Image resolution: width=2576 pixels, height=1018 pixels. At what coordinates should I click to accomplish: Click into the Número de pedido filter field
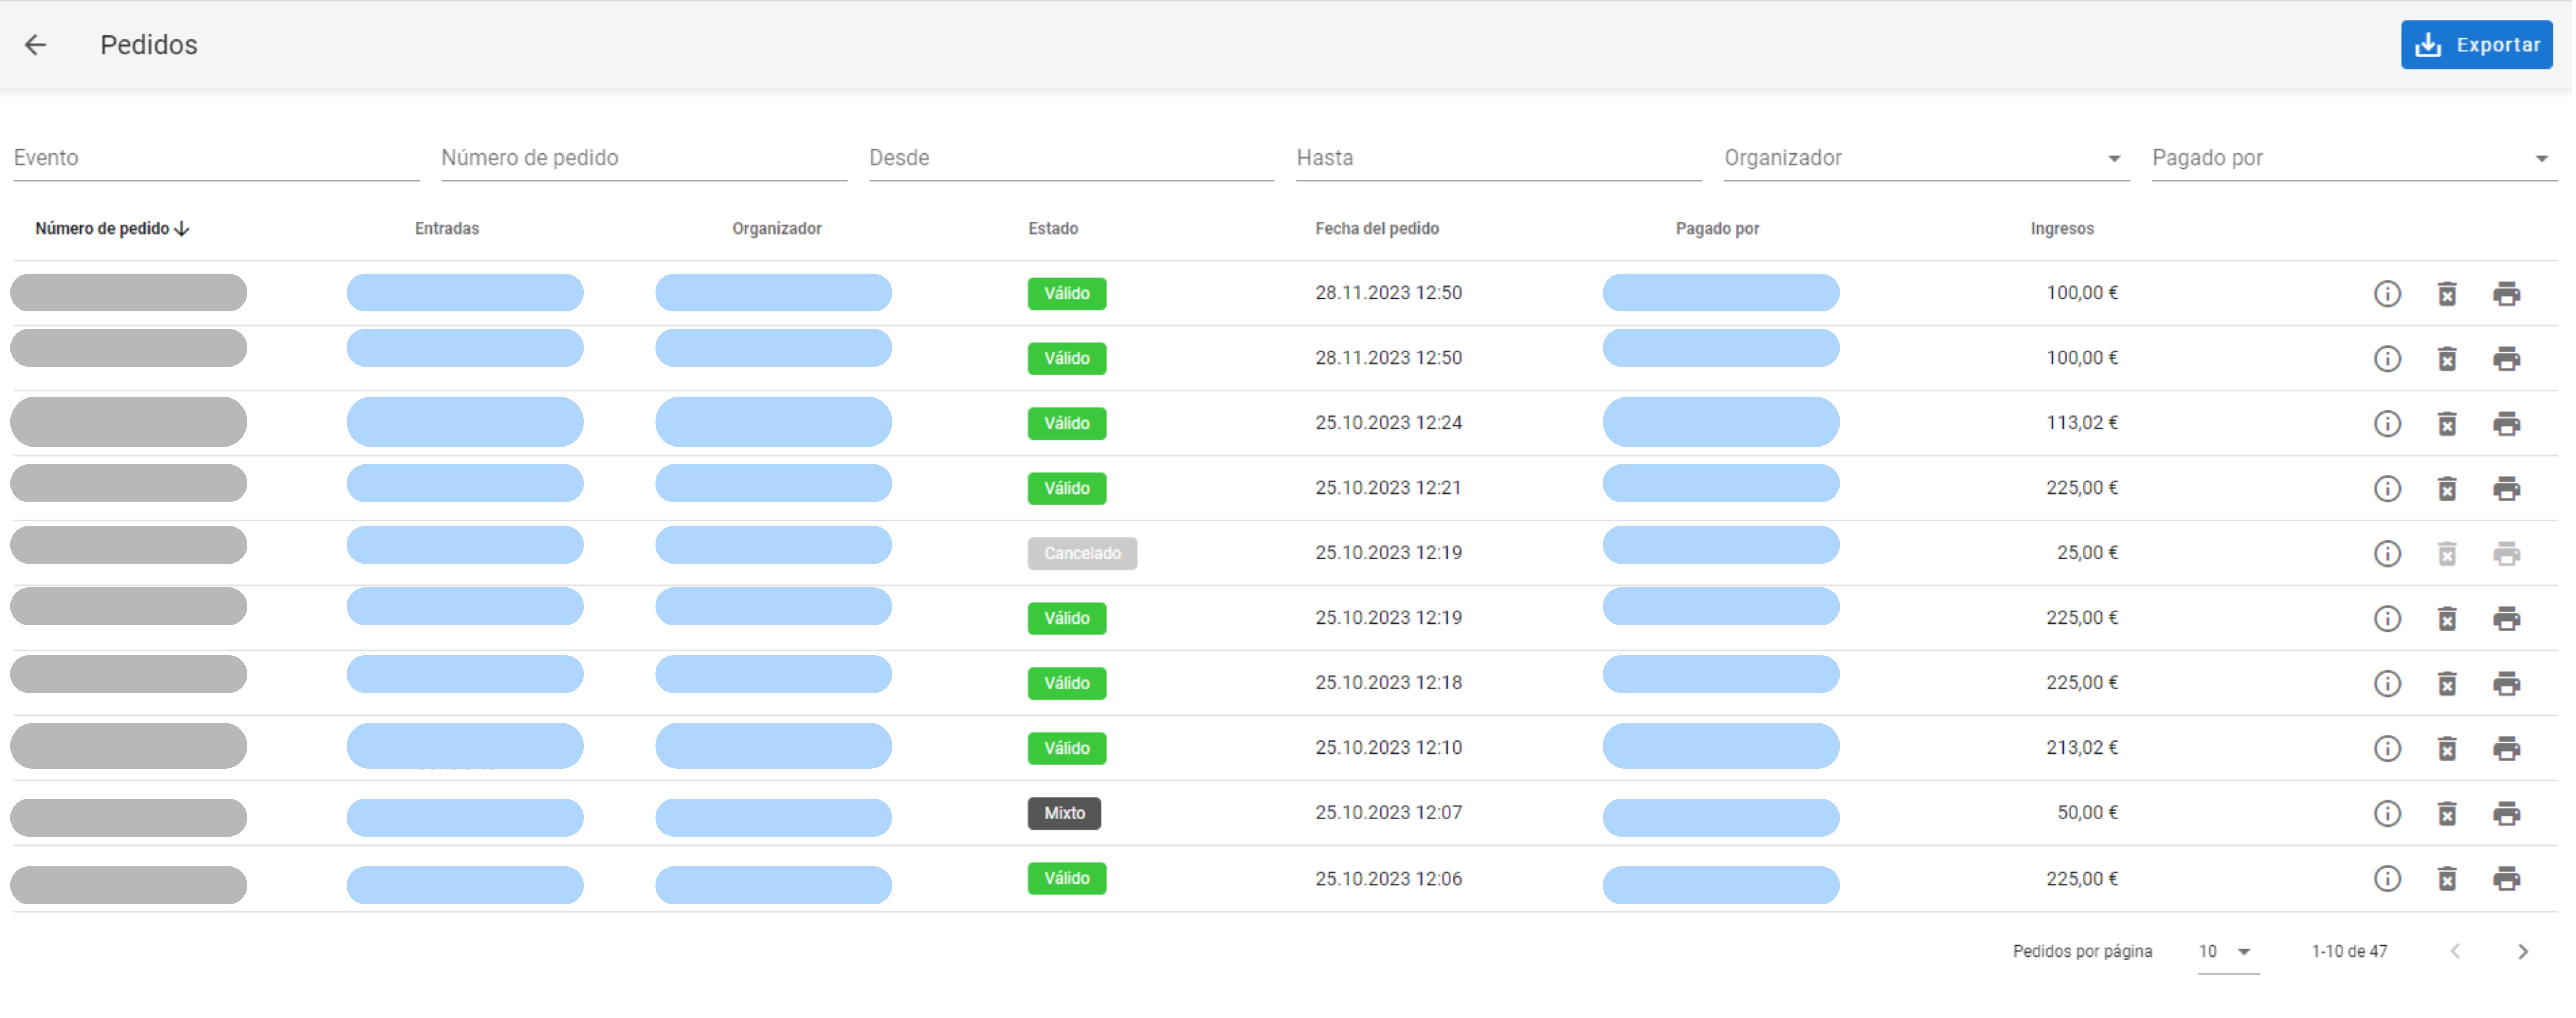pos(644,158)
